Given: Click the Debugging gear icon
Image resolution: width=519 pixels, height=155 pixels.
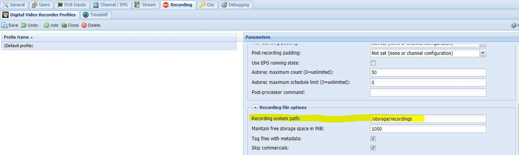Looking at the screenshot, I should (x=224, y=5).
